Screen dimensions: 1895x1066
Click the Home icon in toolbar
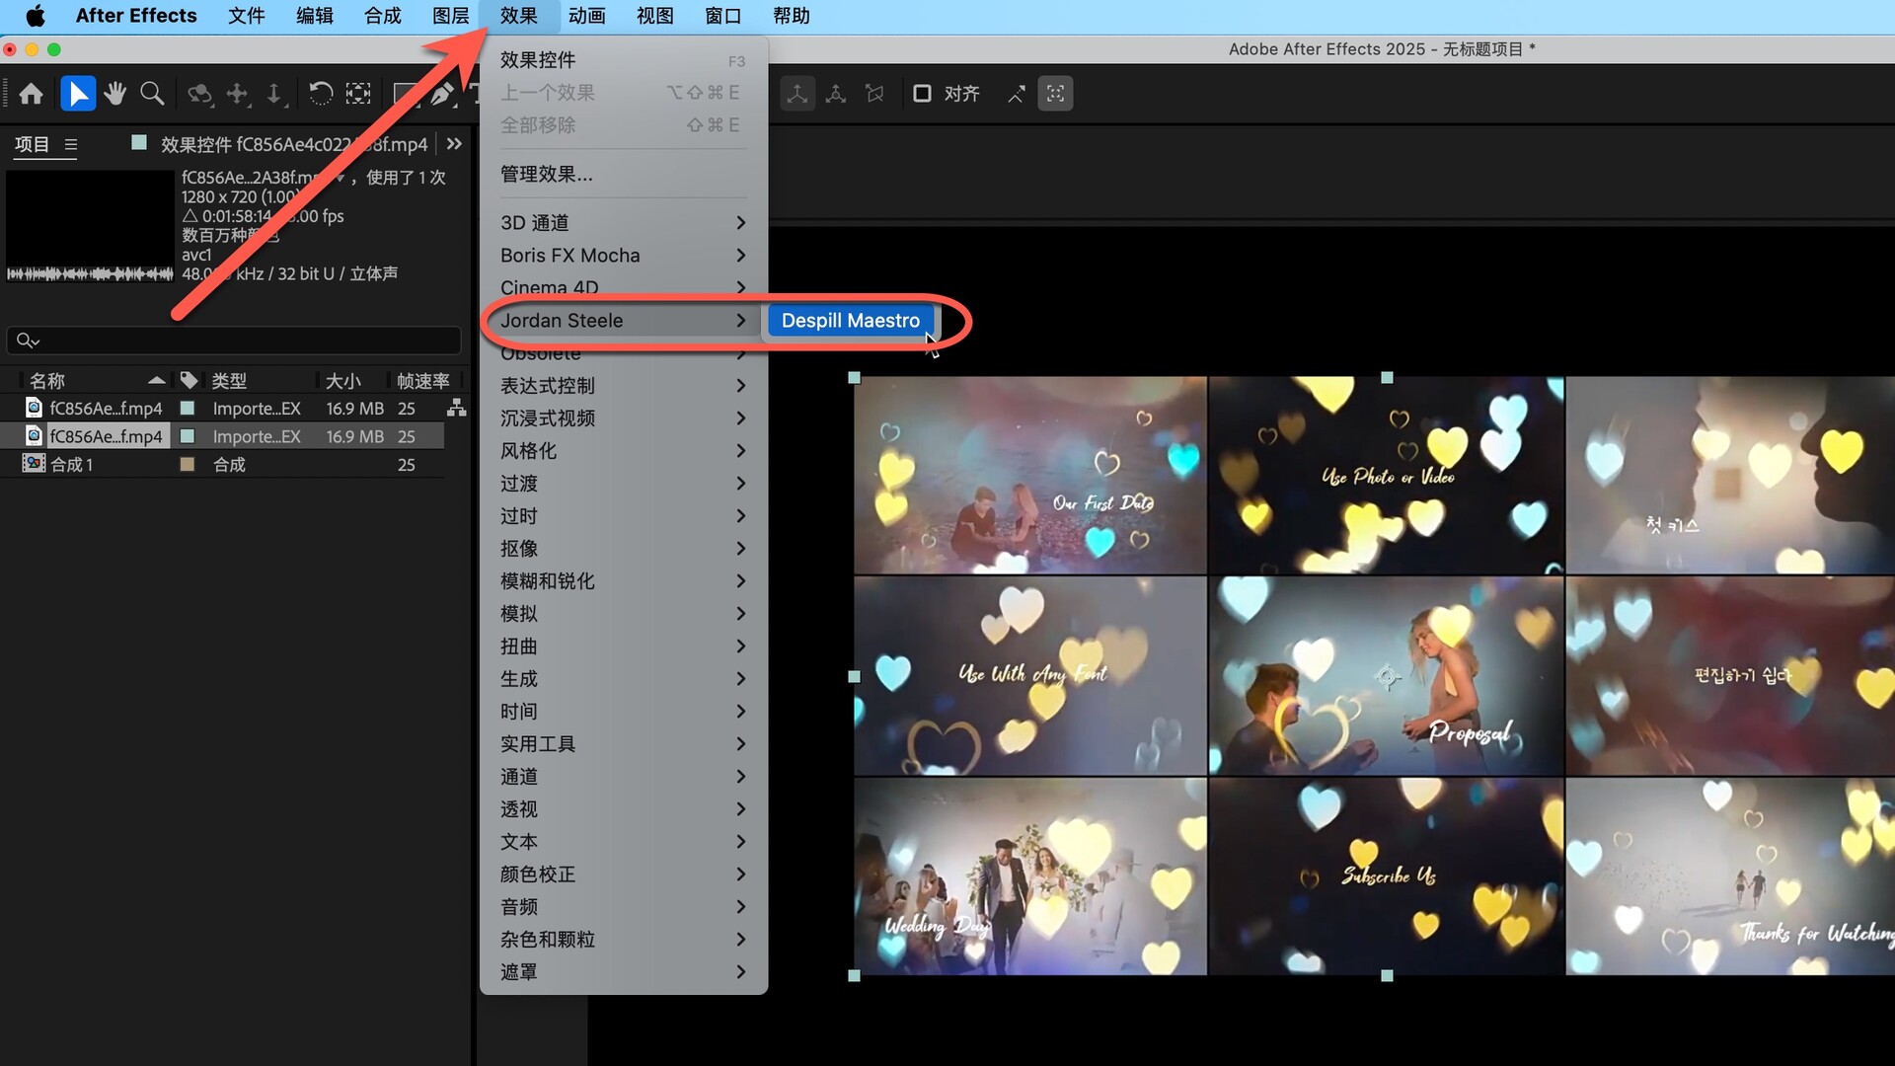31,94
